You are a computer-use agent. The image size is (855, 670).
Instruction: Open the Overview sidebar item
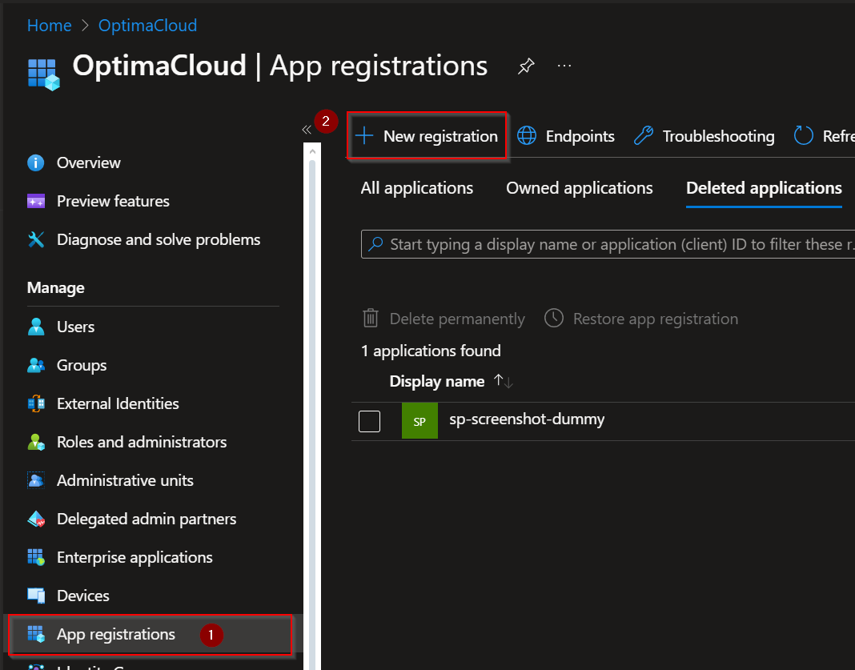(88, 162)
